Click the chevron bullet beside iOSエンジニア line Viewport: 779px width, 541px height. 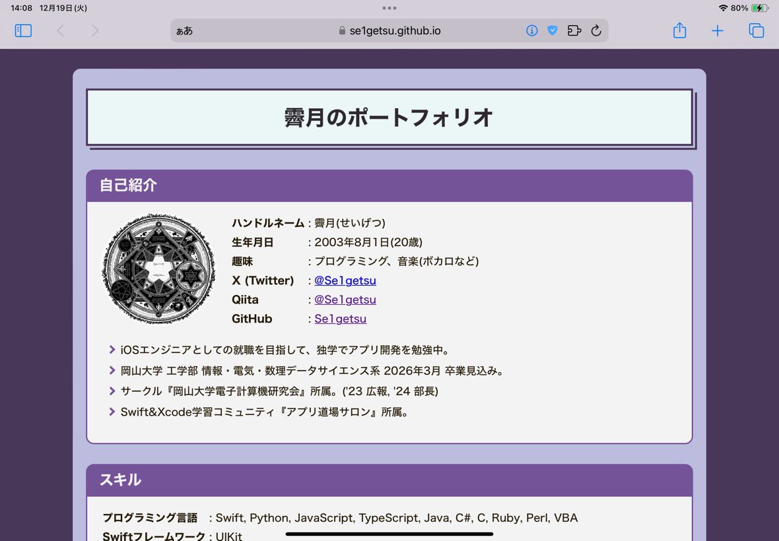112,350
